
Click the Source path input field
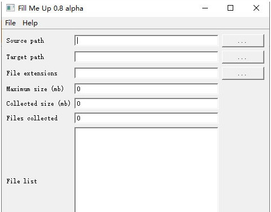click(146, 40)
